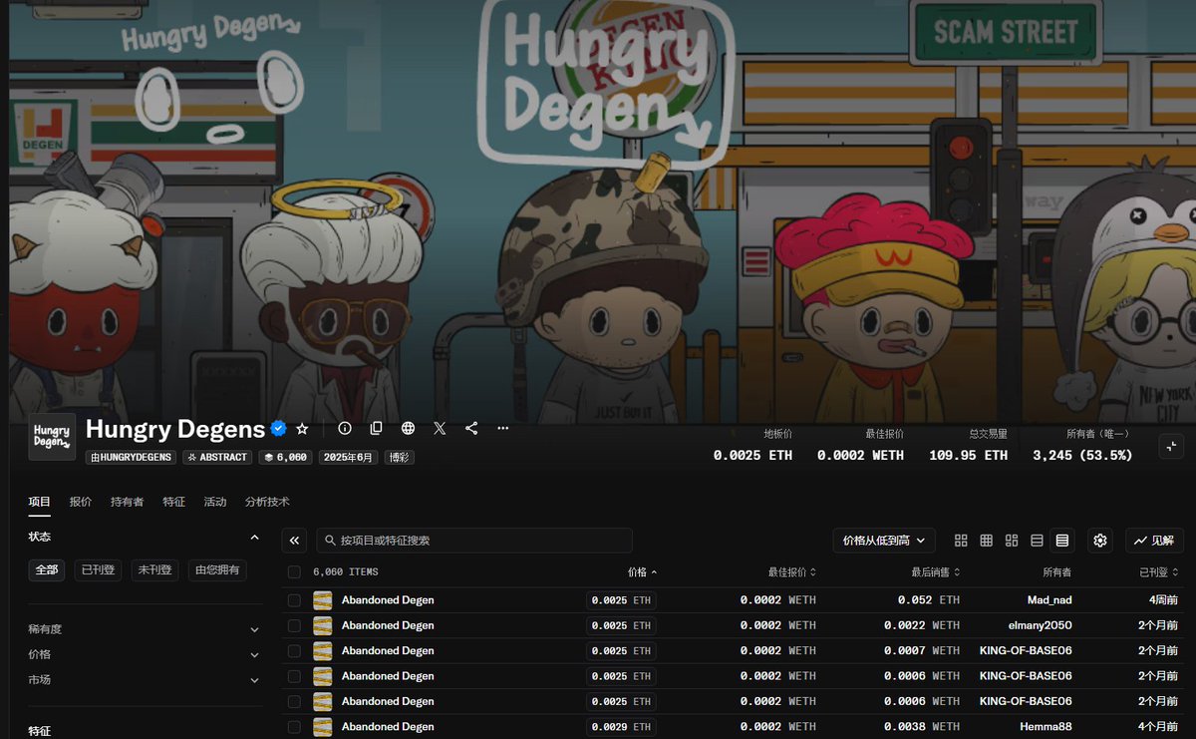Select the 由您拥有 status filter

click(x=217, y=570)
